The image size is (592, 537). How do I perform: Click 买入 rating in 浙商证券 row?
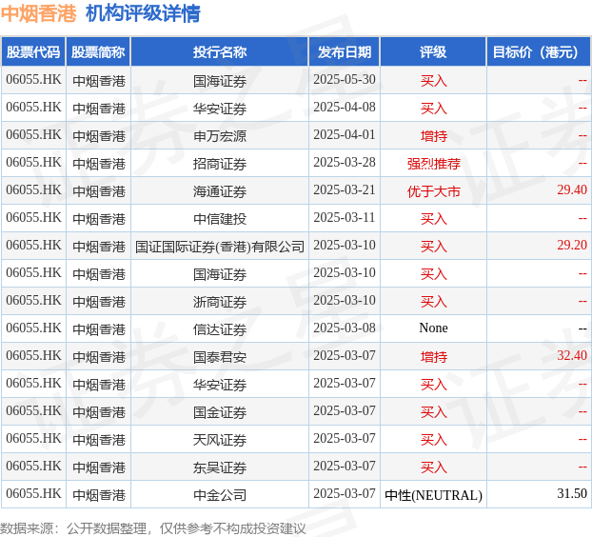pyautogui.click(x=433, y=302)
